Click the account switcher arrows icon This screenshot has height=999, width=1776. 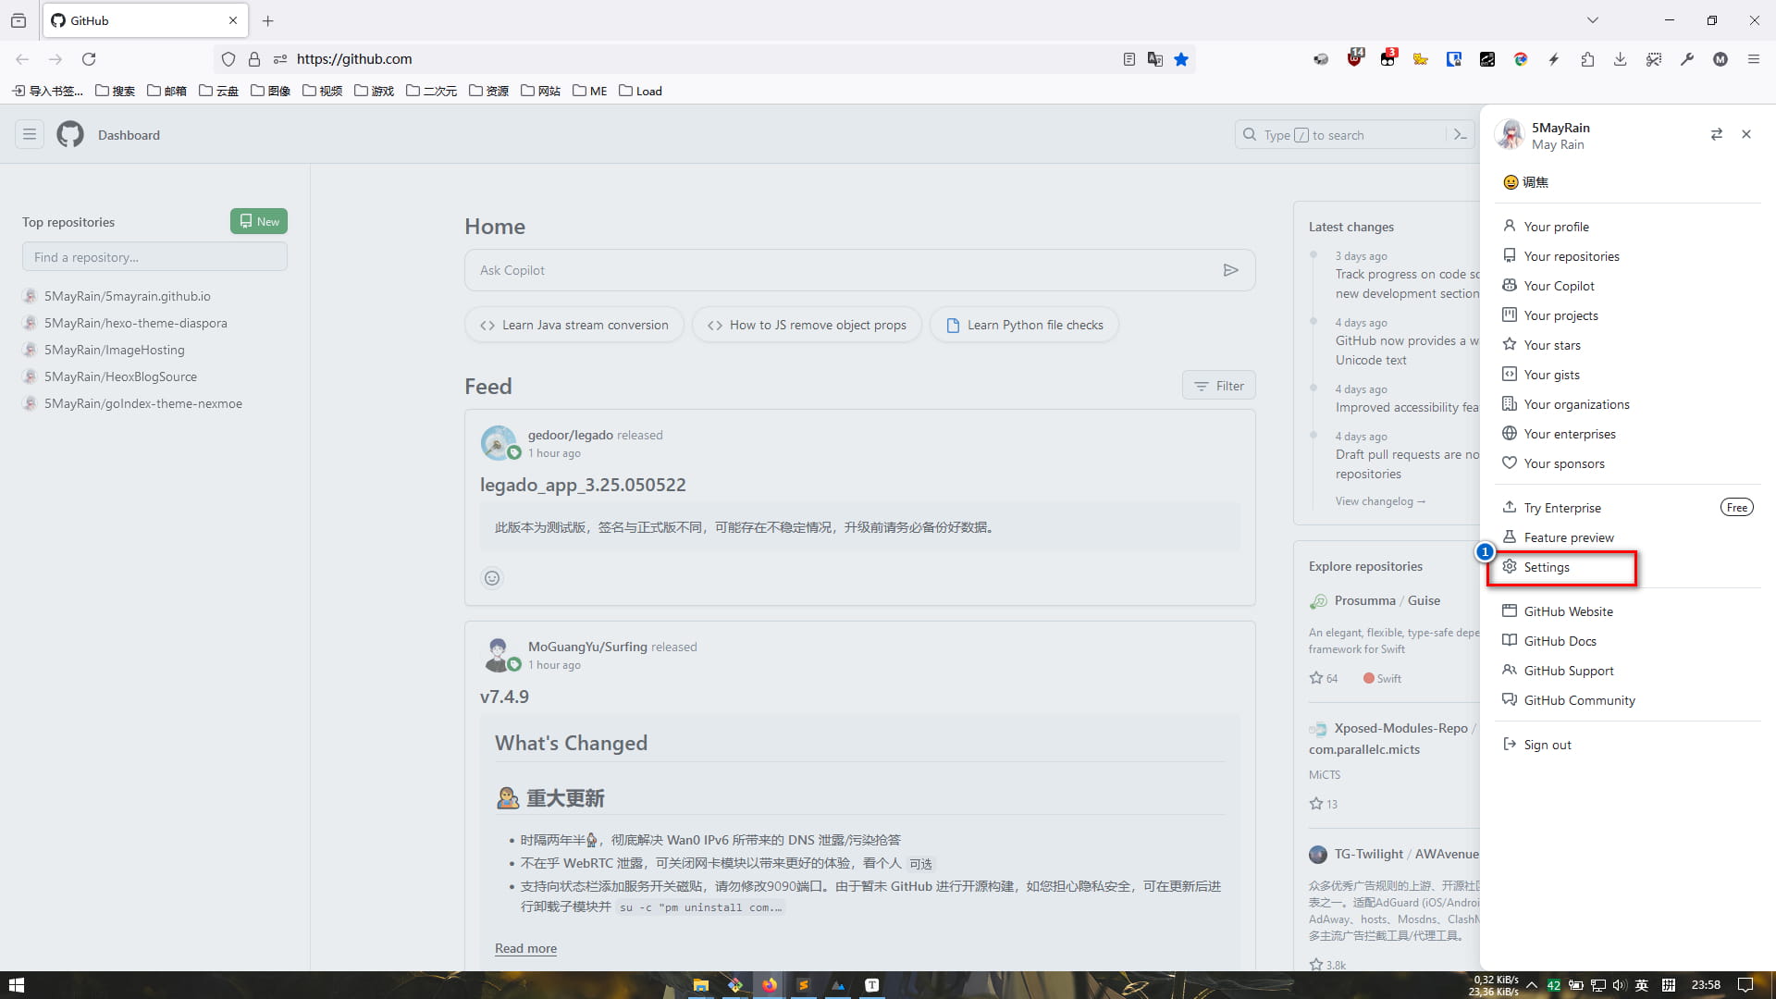[x=1716, y=134]
